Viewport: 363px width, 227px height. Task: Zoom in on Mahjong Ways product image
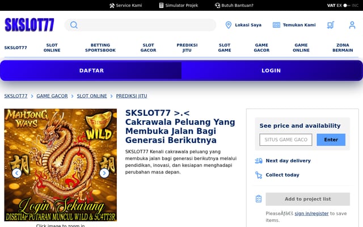coord(61,165)
